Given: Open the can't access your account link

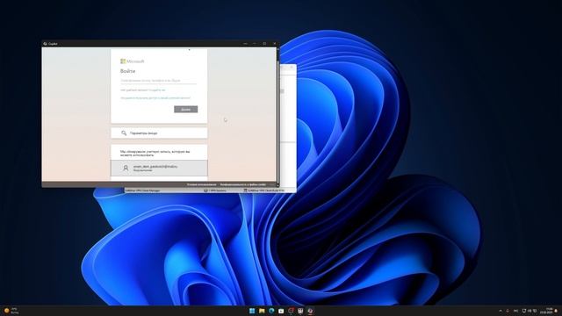Looking at the screenshot, I should (155, 97).
